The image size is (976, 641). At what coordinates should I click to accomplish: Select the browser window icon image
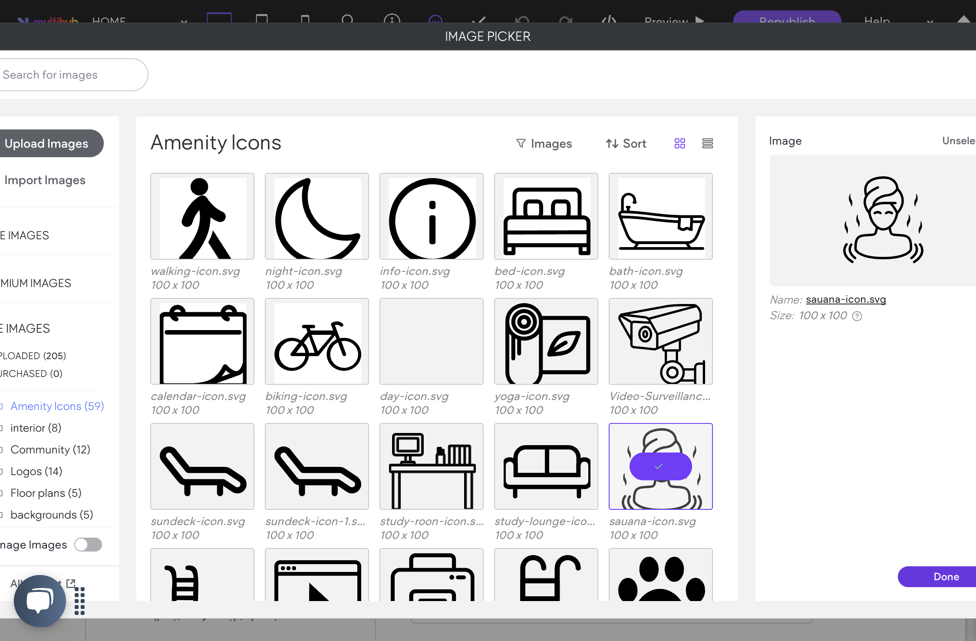(317, 575)
